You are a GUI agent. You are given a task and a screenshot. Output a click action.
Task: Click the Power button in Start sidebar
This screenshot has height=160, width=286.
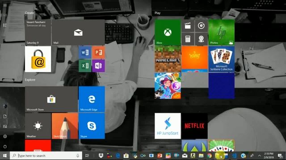(5, 146)
